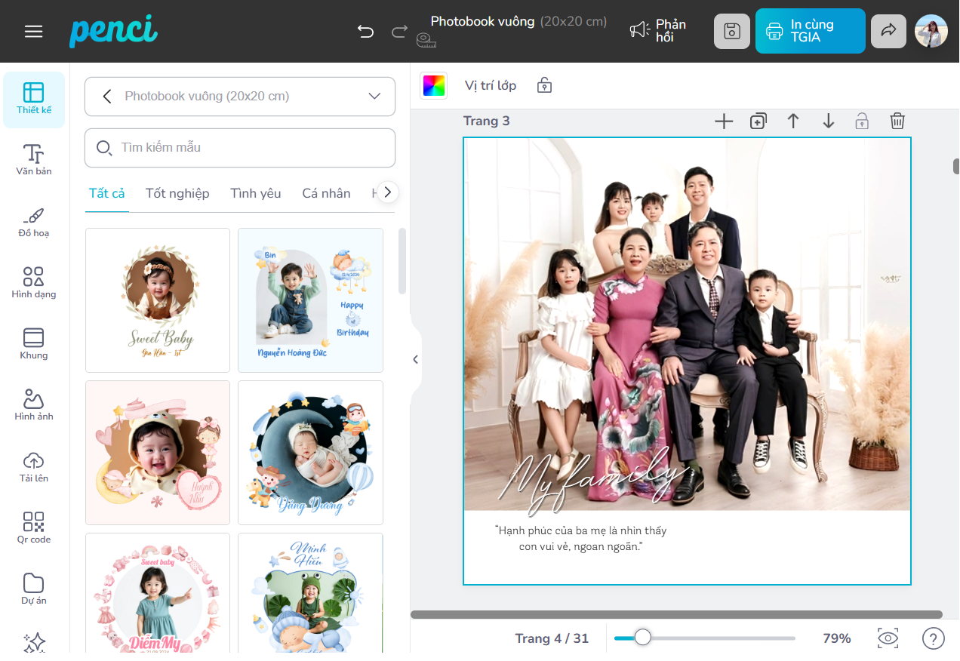
Task: Open the Qr code tool
Action: point(34,527)
